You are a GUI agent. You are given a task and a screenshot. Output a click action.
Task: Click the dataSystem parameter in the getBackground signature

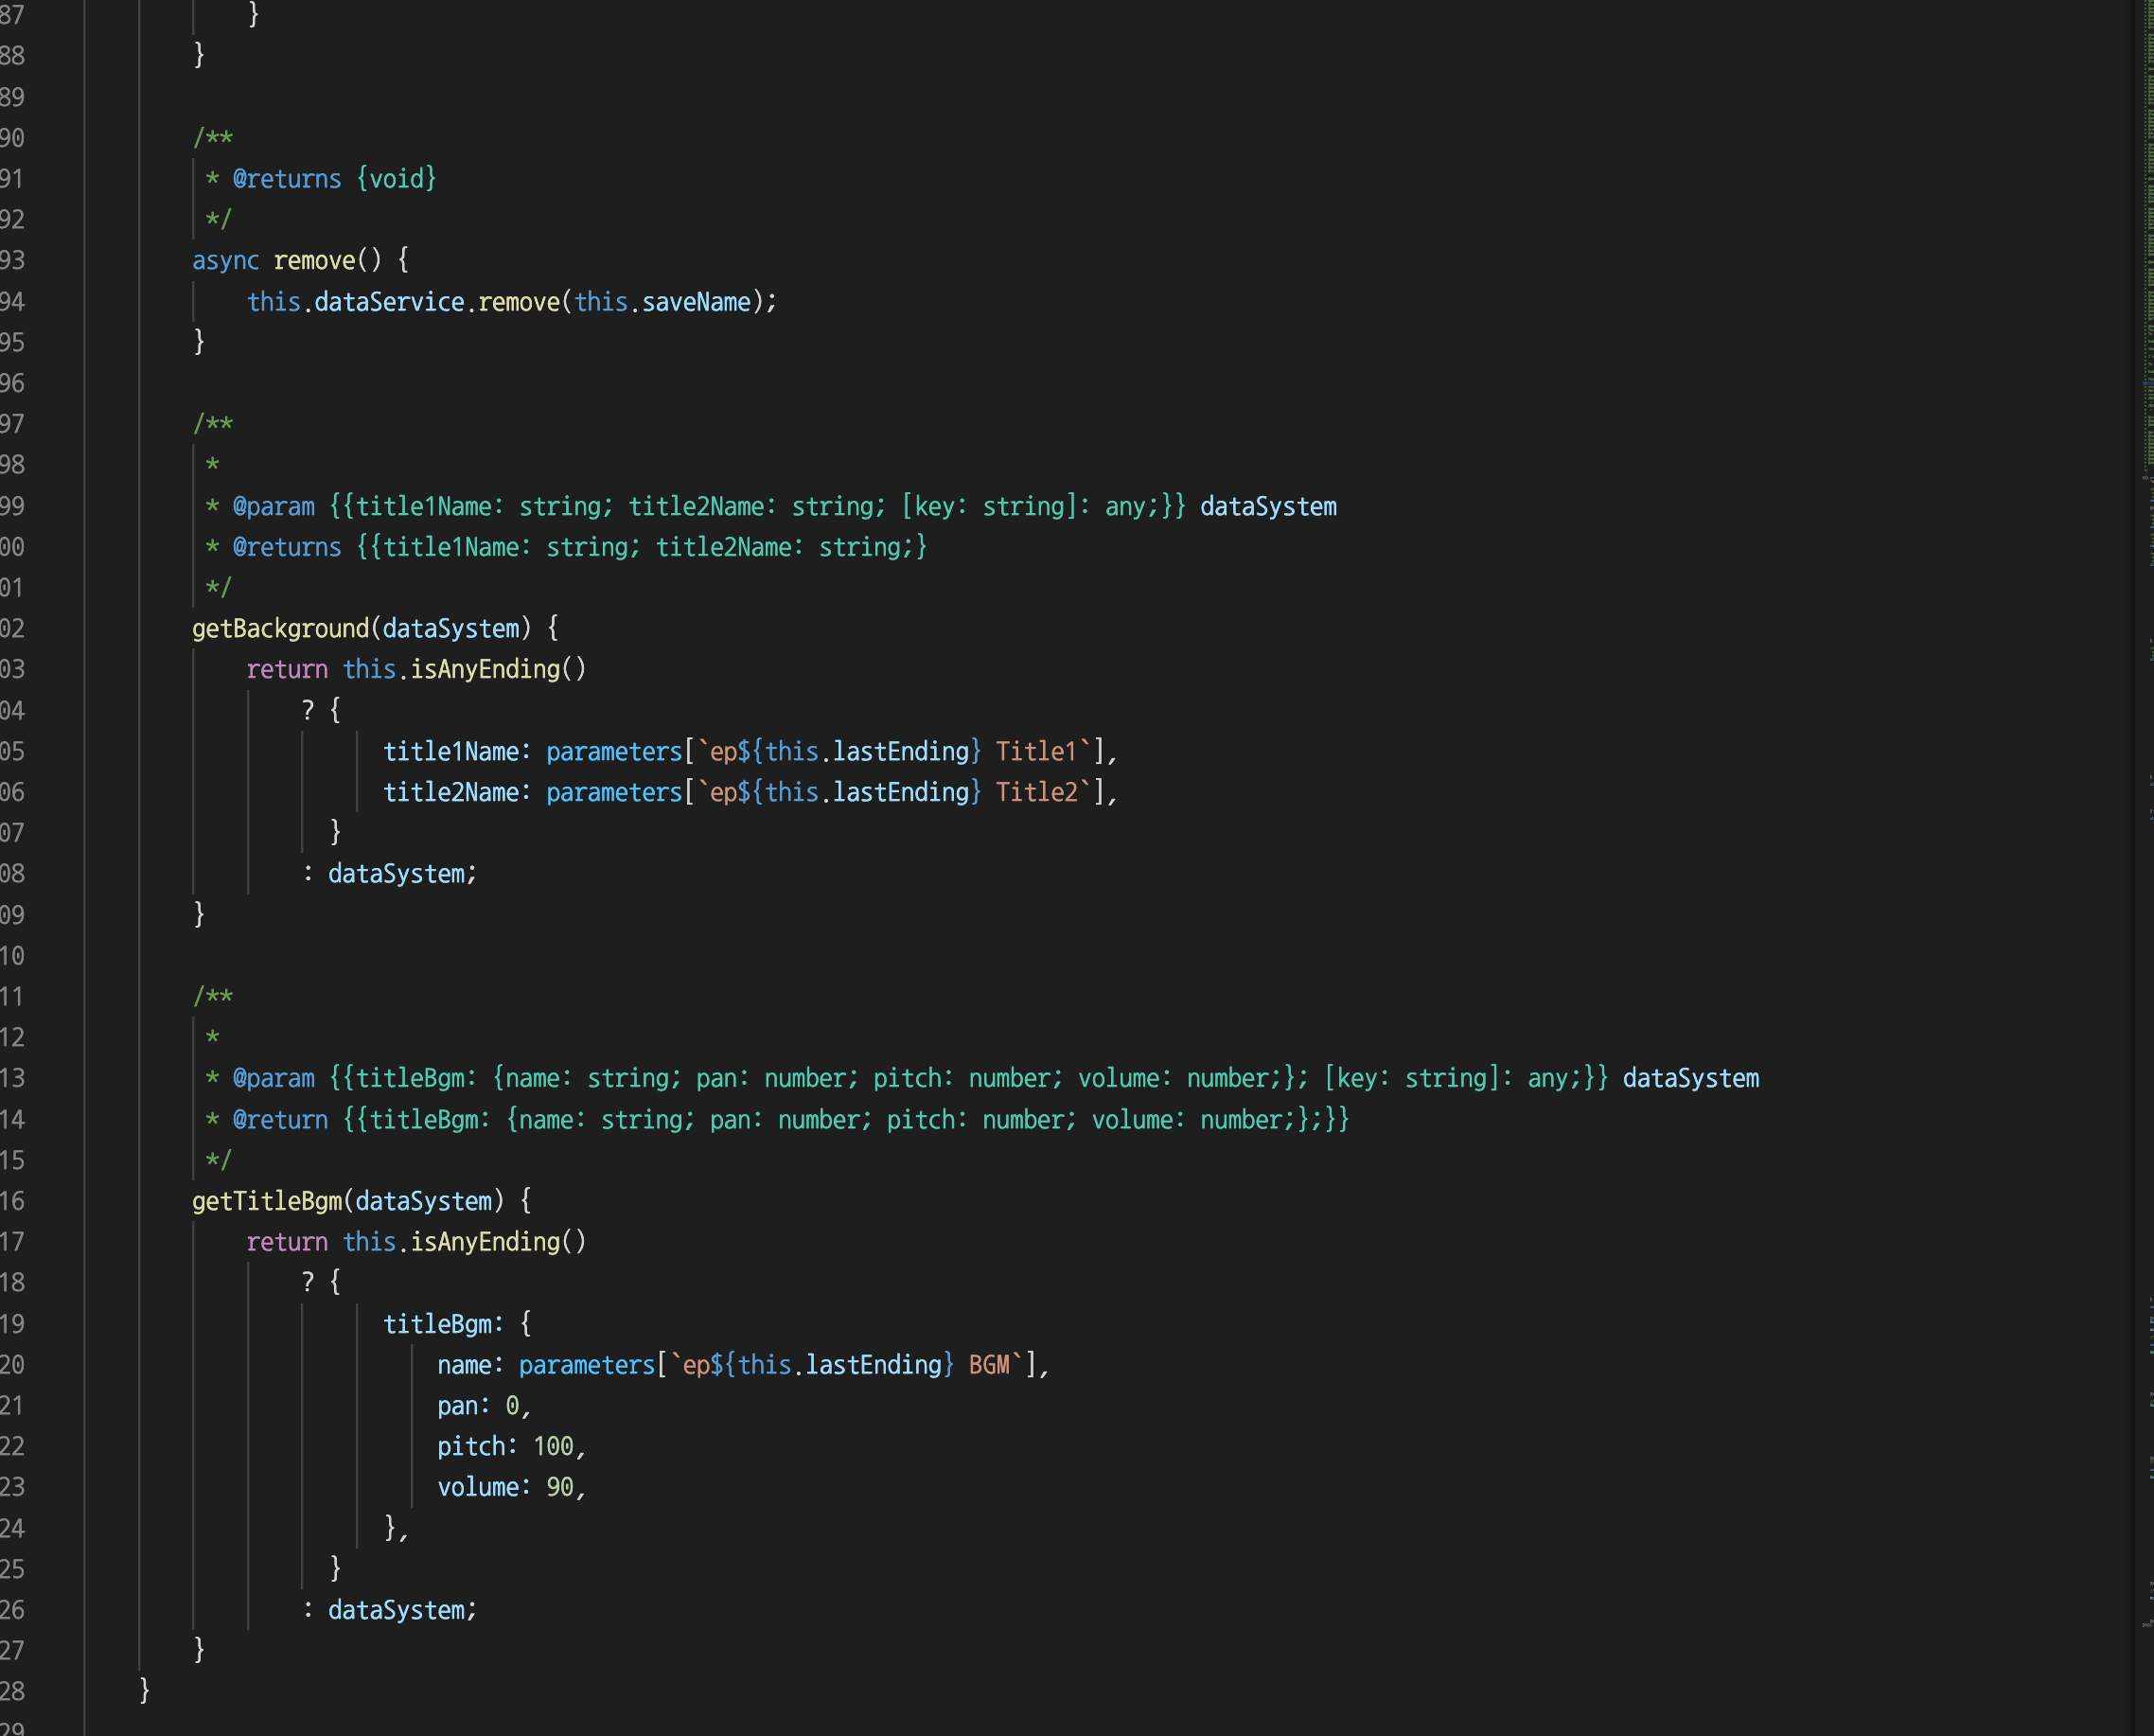click(450, 629)
